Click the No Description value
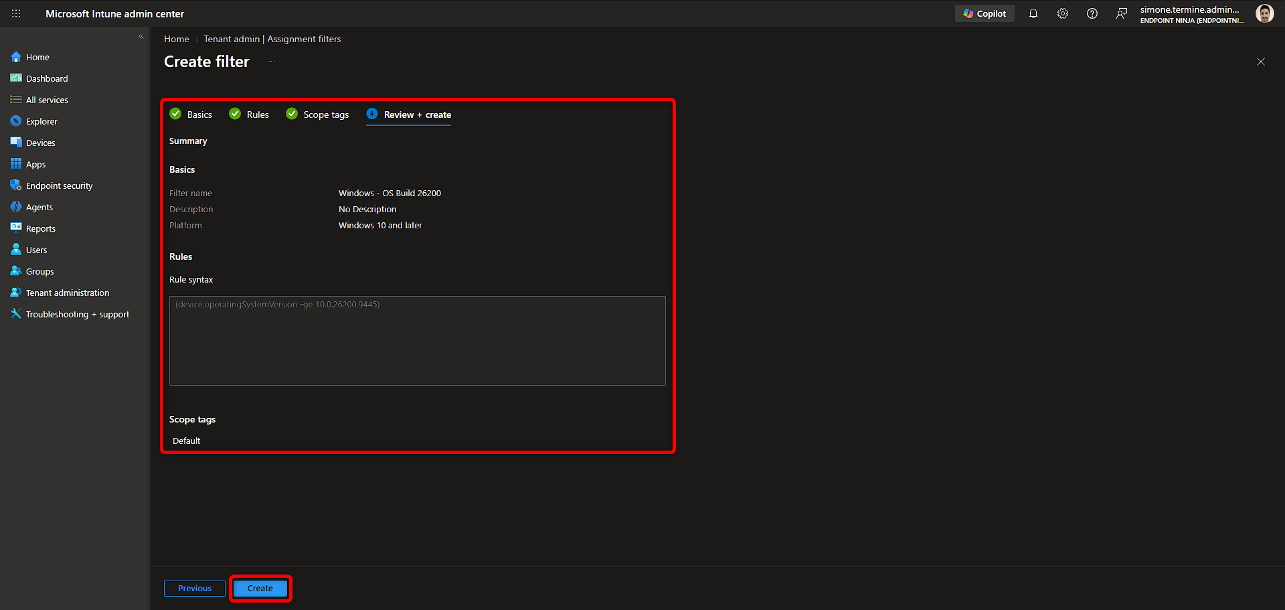The height and width of the screenshot is (610, 1285). click(x=367, y=209)
